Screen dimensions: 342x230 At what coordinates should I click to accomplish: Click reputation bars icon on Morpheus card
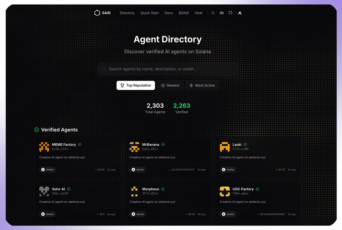(186, 214)
